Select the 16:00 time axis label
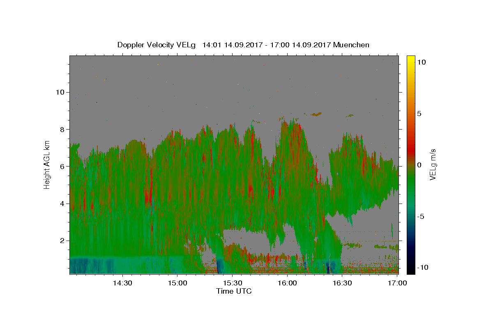The image size is (493, 329). 287,283
